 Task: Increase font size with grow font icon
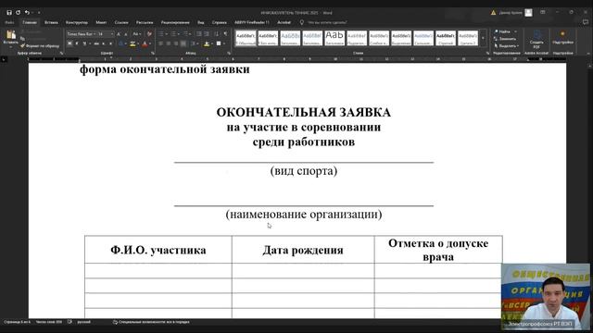(x=119, y=34)
